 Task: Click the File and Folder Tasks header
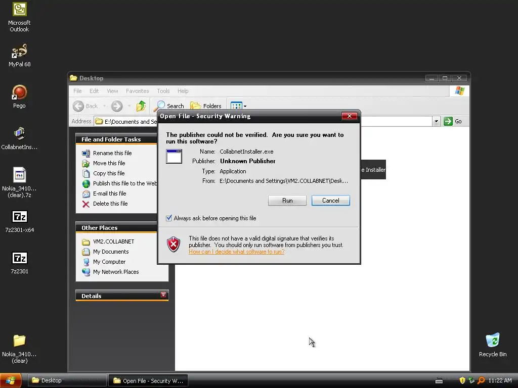tap(116, 139)
